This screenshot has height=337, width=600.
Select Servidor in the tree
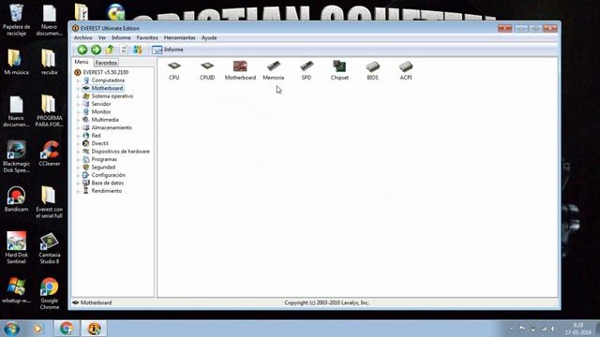(x=101, y=104)
